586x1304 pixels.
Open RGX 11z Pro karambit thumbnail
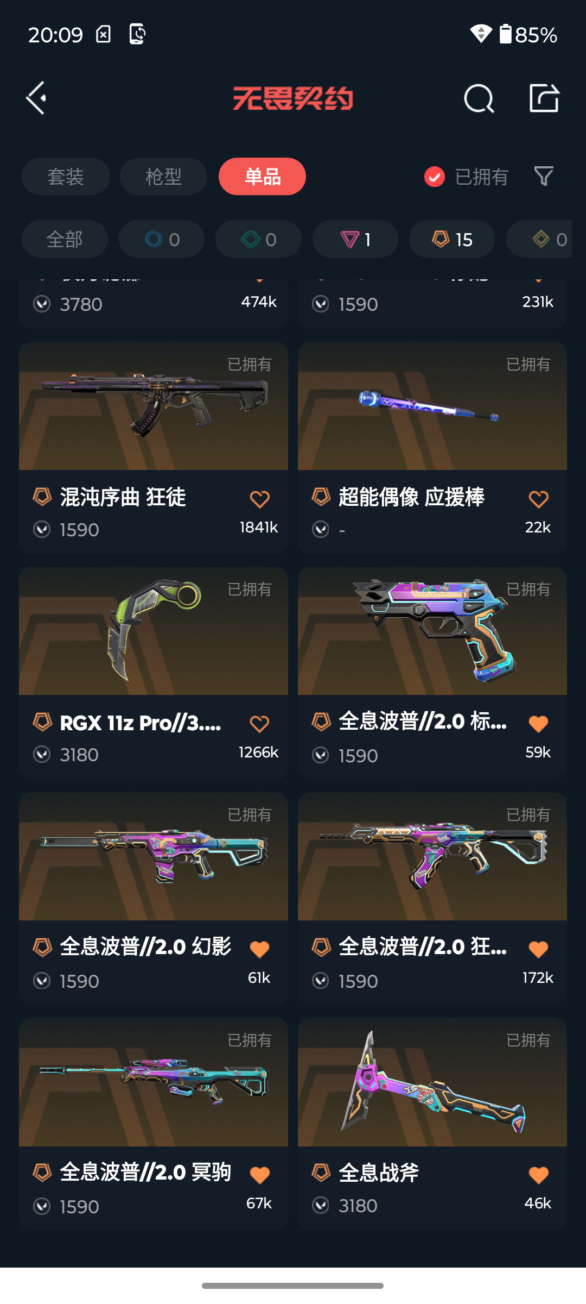tap(154, 631)
